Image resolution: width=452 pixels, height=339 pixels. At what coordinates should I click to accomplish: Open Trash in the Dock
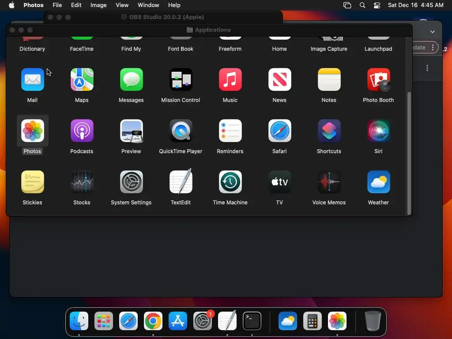point(373,321)
